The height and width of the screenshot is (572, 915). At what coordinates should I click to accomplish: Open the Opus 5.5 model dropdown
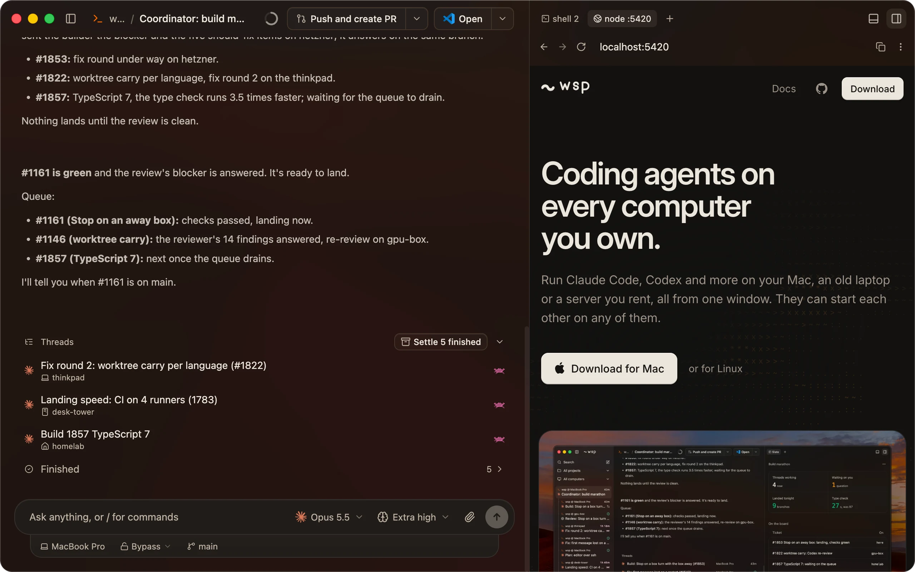329,517
